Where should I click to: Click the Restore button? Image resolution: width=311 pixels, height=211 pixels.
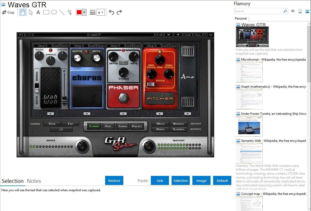[114, 181]
